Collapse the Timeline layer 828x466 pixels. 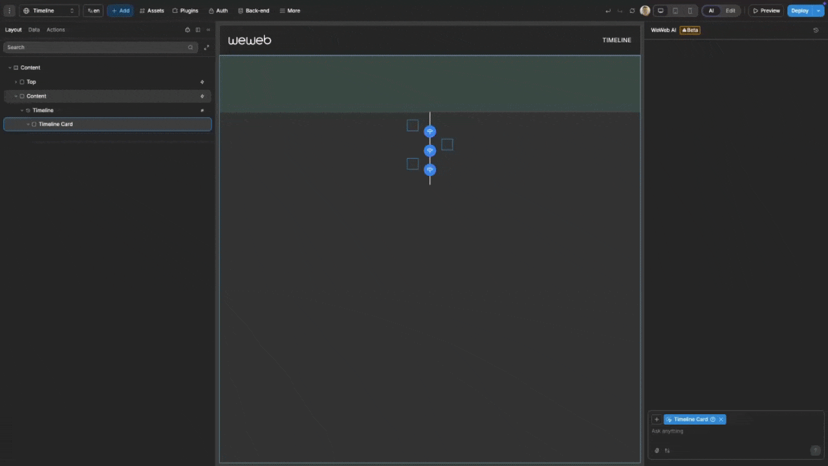point(21,110)
